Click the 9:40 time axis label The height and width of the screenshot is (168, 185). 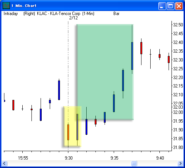point(160,158)
